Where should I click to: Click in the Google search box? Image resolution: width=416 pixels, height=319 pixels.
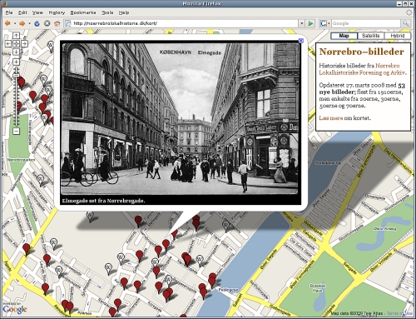[x=365, y=23]
